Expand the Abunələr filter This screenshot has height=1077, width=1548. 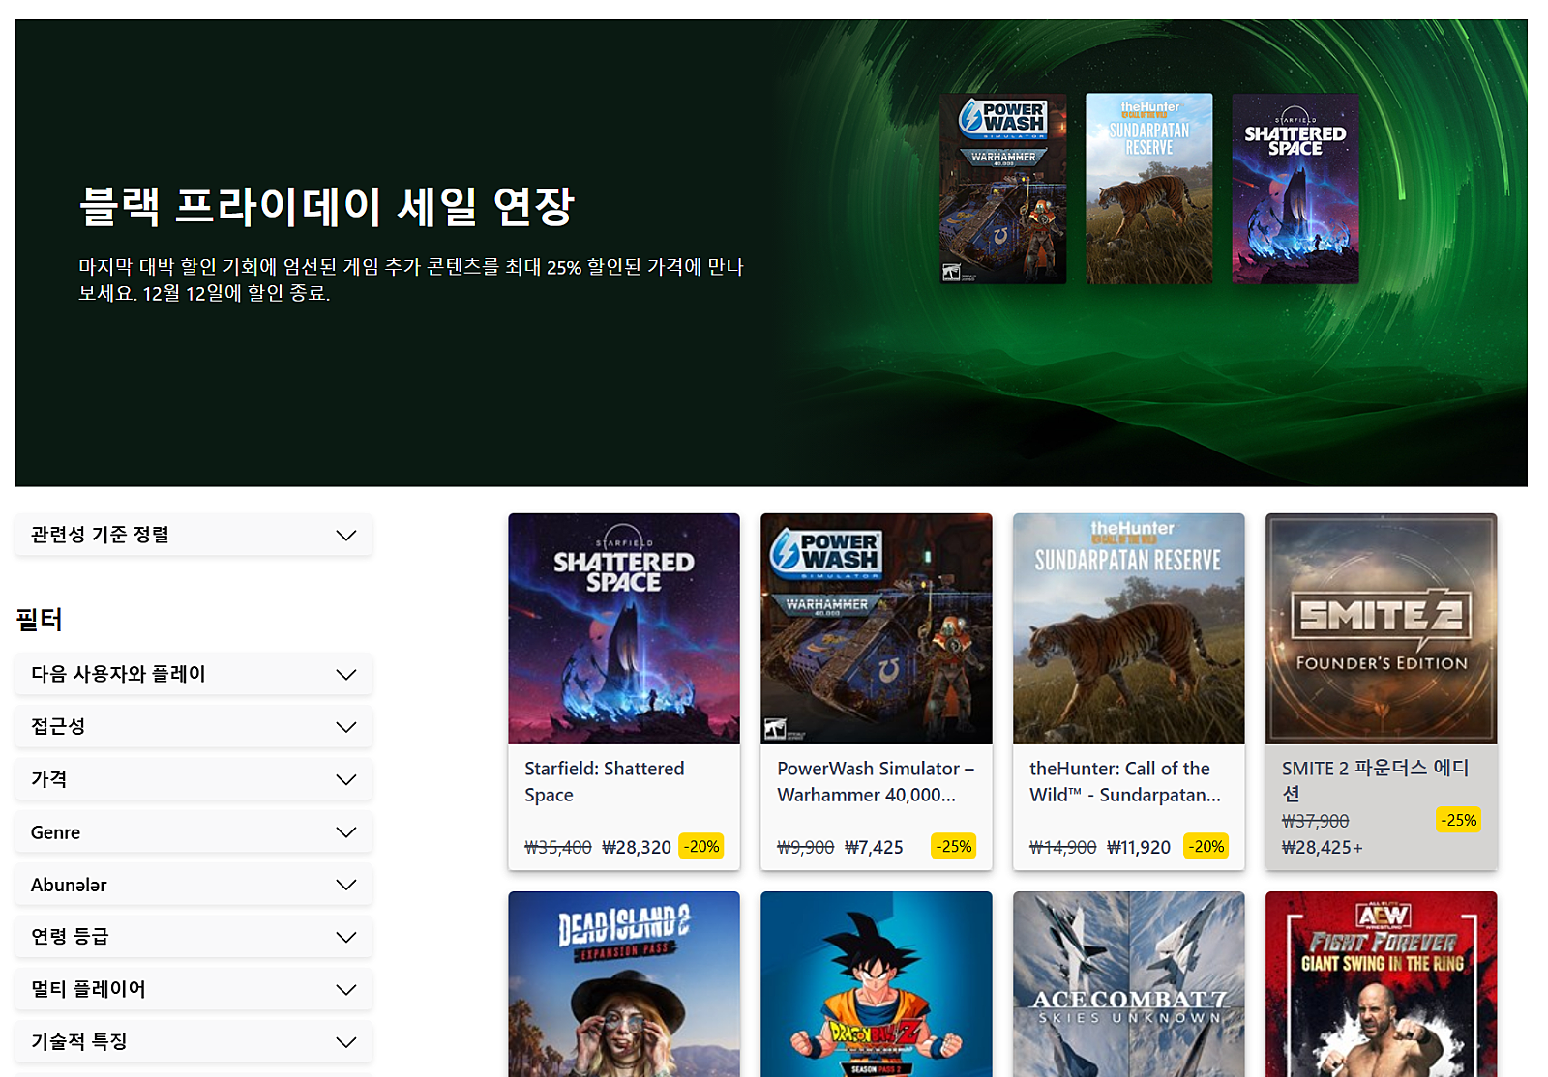[193, 885]
